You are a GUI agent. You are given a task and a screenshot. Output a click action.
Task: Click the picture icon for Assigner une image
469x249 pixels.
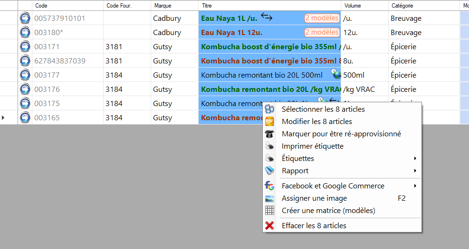269,198
